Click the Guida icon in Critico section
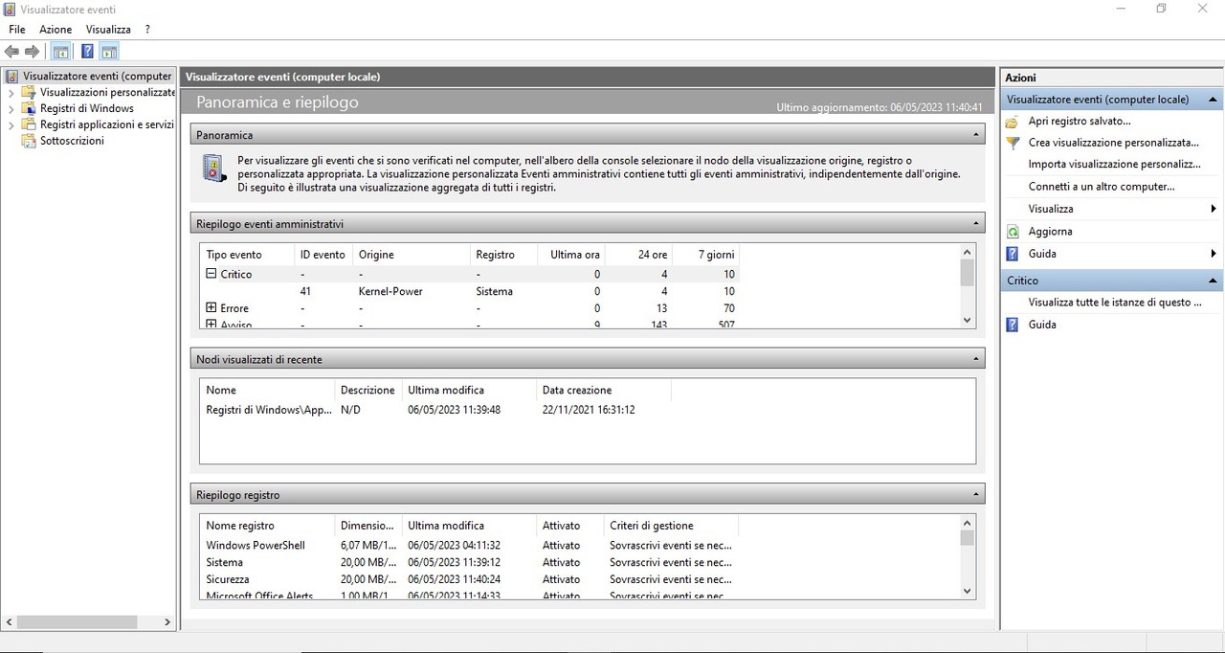This screenshot has width=1225, height=653. pos(1013,325)
